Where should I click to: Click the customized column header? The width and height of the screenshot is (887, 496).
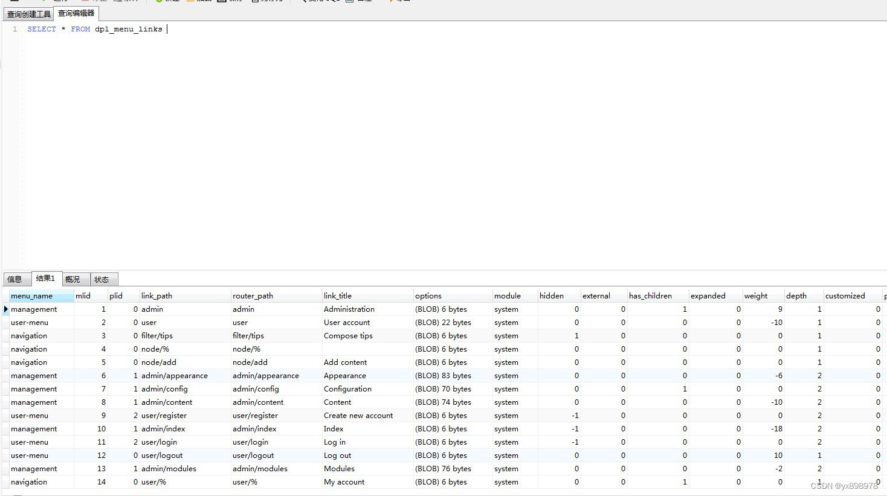(x=853, y=295)
